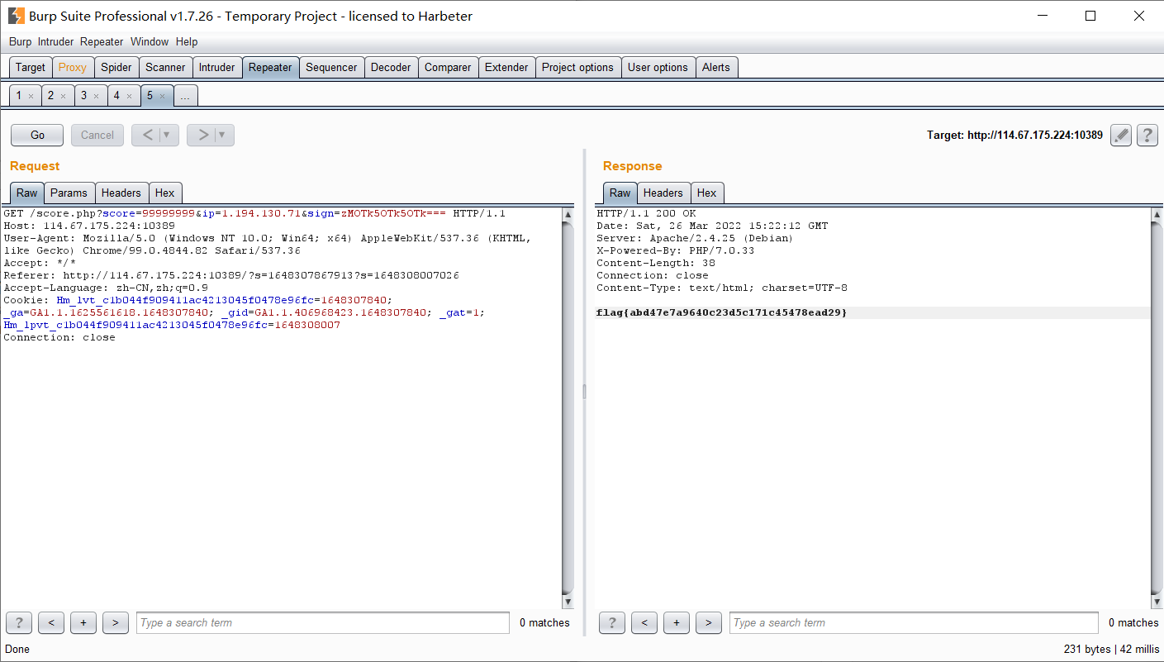Open request Hex view tab

pos(165,193)
